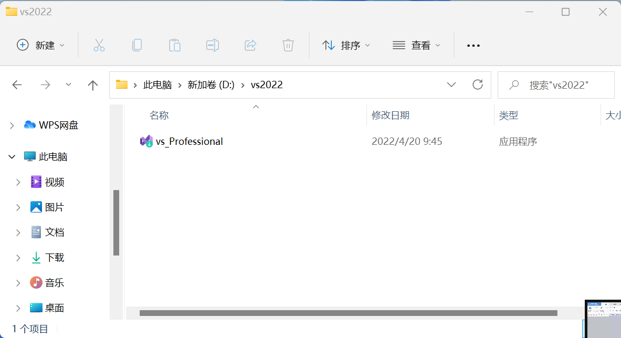The width and height of the screenshot is (621, 338).
Task: Click the search vs2022 input field
Action: (x=556, y=85)
